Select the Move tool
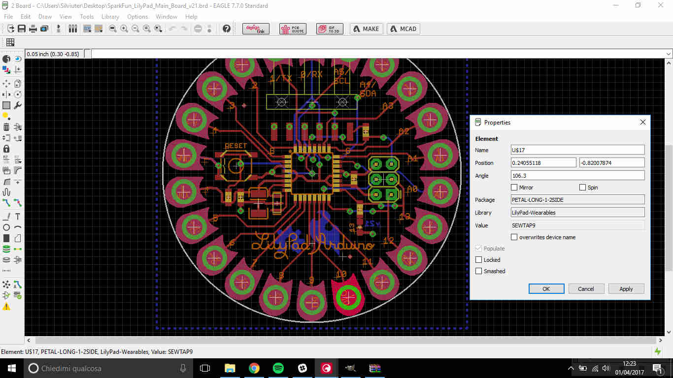This screenshot has height=378, width=673. pos(6,83)
